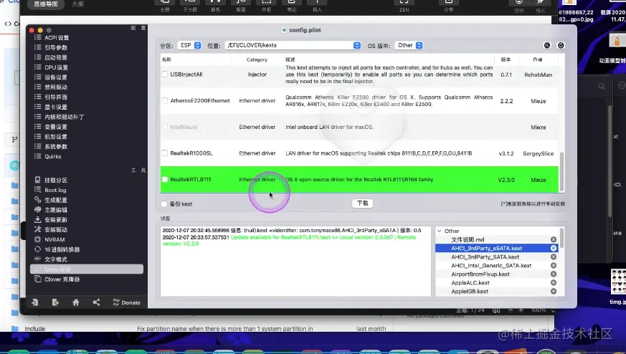Remove AppleIGB.kext from list
Image resolution: width=626 pixels, height=354 pixels.
[554, 292]
